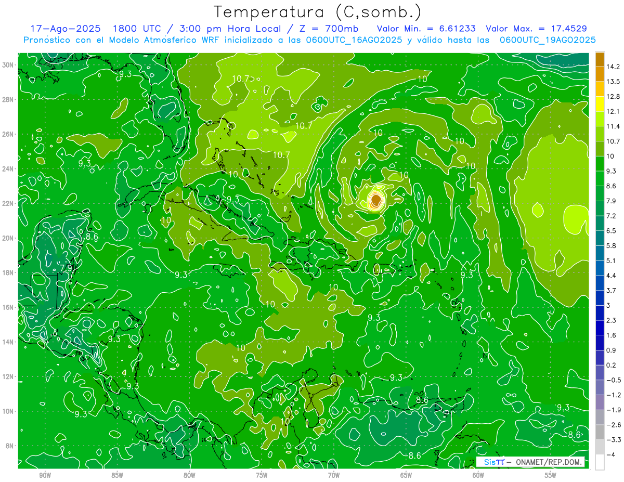Click legend value 5.8
Image resolution: width=624 pixels, height=482 pixels.
tap(611, 245)
